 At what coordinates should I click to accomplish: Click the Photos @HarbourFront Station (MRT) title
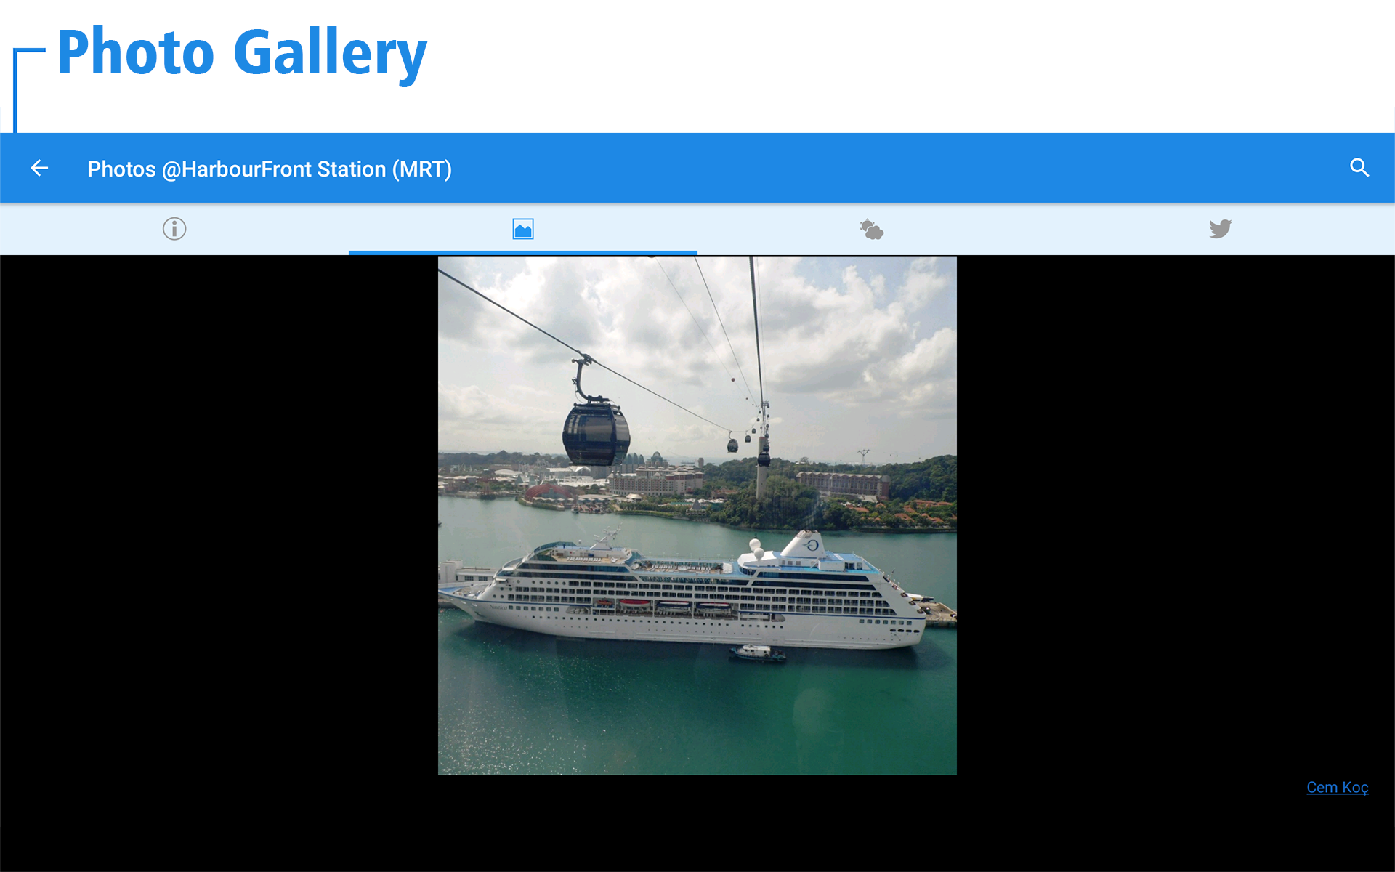click(270, 169)
